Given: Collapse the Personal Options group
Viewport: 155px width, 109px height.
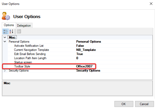Looking at the screenshot, I should tap(5, 42).
